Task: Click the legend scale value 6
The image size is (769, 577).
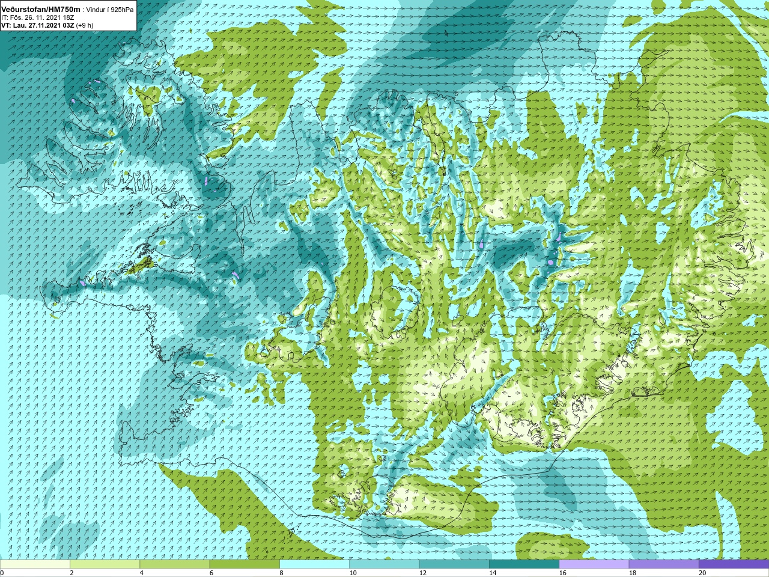Action: click(211, 573)
